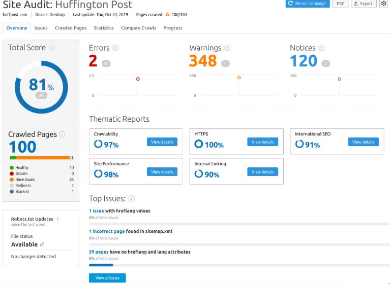View details for Crawlability report

[162, 142]
